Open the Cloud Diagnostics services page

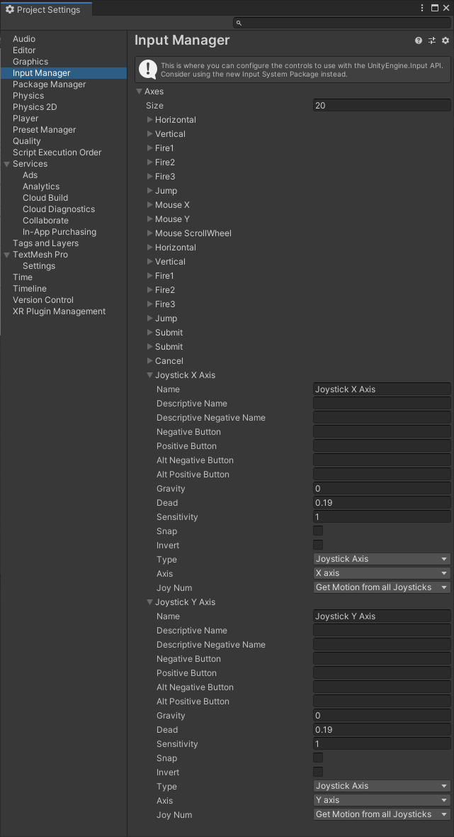point(58,209)
